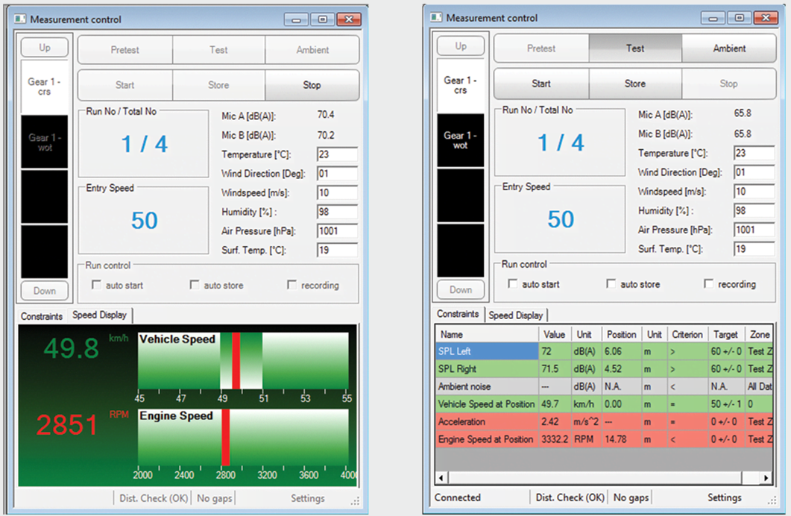791x516 pixels.
Task: Click the app icon in left window title bar
Action: 20,19
